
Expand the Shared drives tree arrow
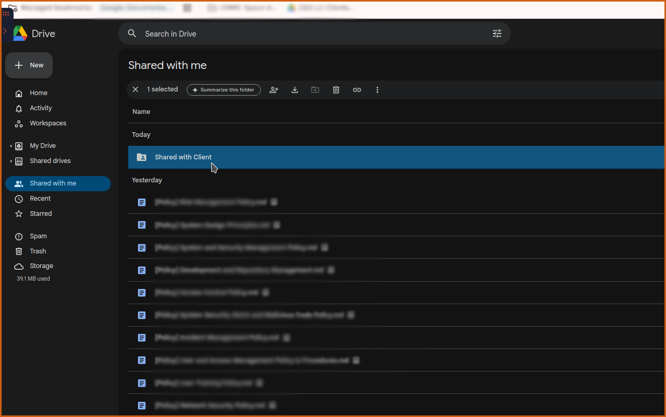11,161
